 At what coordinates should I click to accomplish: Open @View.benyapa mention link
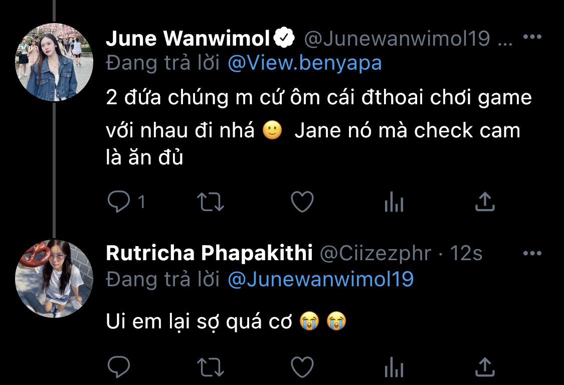(305, 63)
